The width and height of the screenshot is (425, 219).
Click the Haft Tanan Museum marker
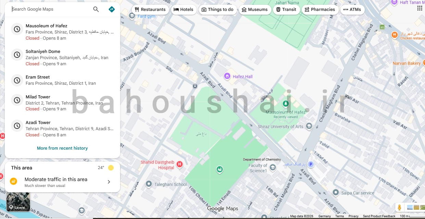coord(395,3)
